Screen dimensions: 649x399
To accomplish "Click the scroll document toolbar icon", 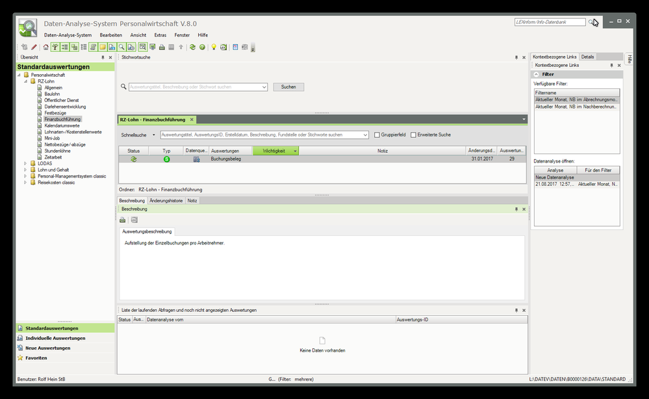I will pyautogui.click(x=93, y=47).
